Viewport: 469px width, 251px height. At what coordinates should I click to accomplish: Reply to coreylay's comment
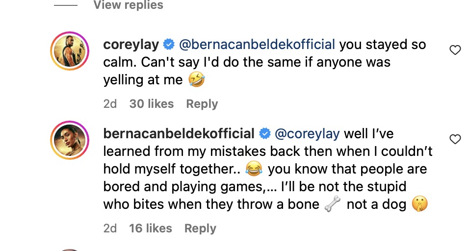point(202,104)
